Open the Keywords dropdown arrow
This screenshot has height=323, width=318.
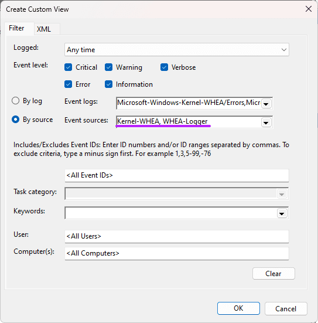click(x=282, y=213)
